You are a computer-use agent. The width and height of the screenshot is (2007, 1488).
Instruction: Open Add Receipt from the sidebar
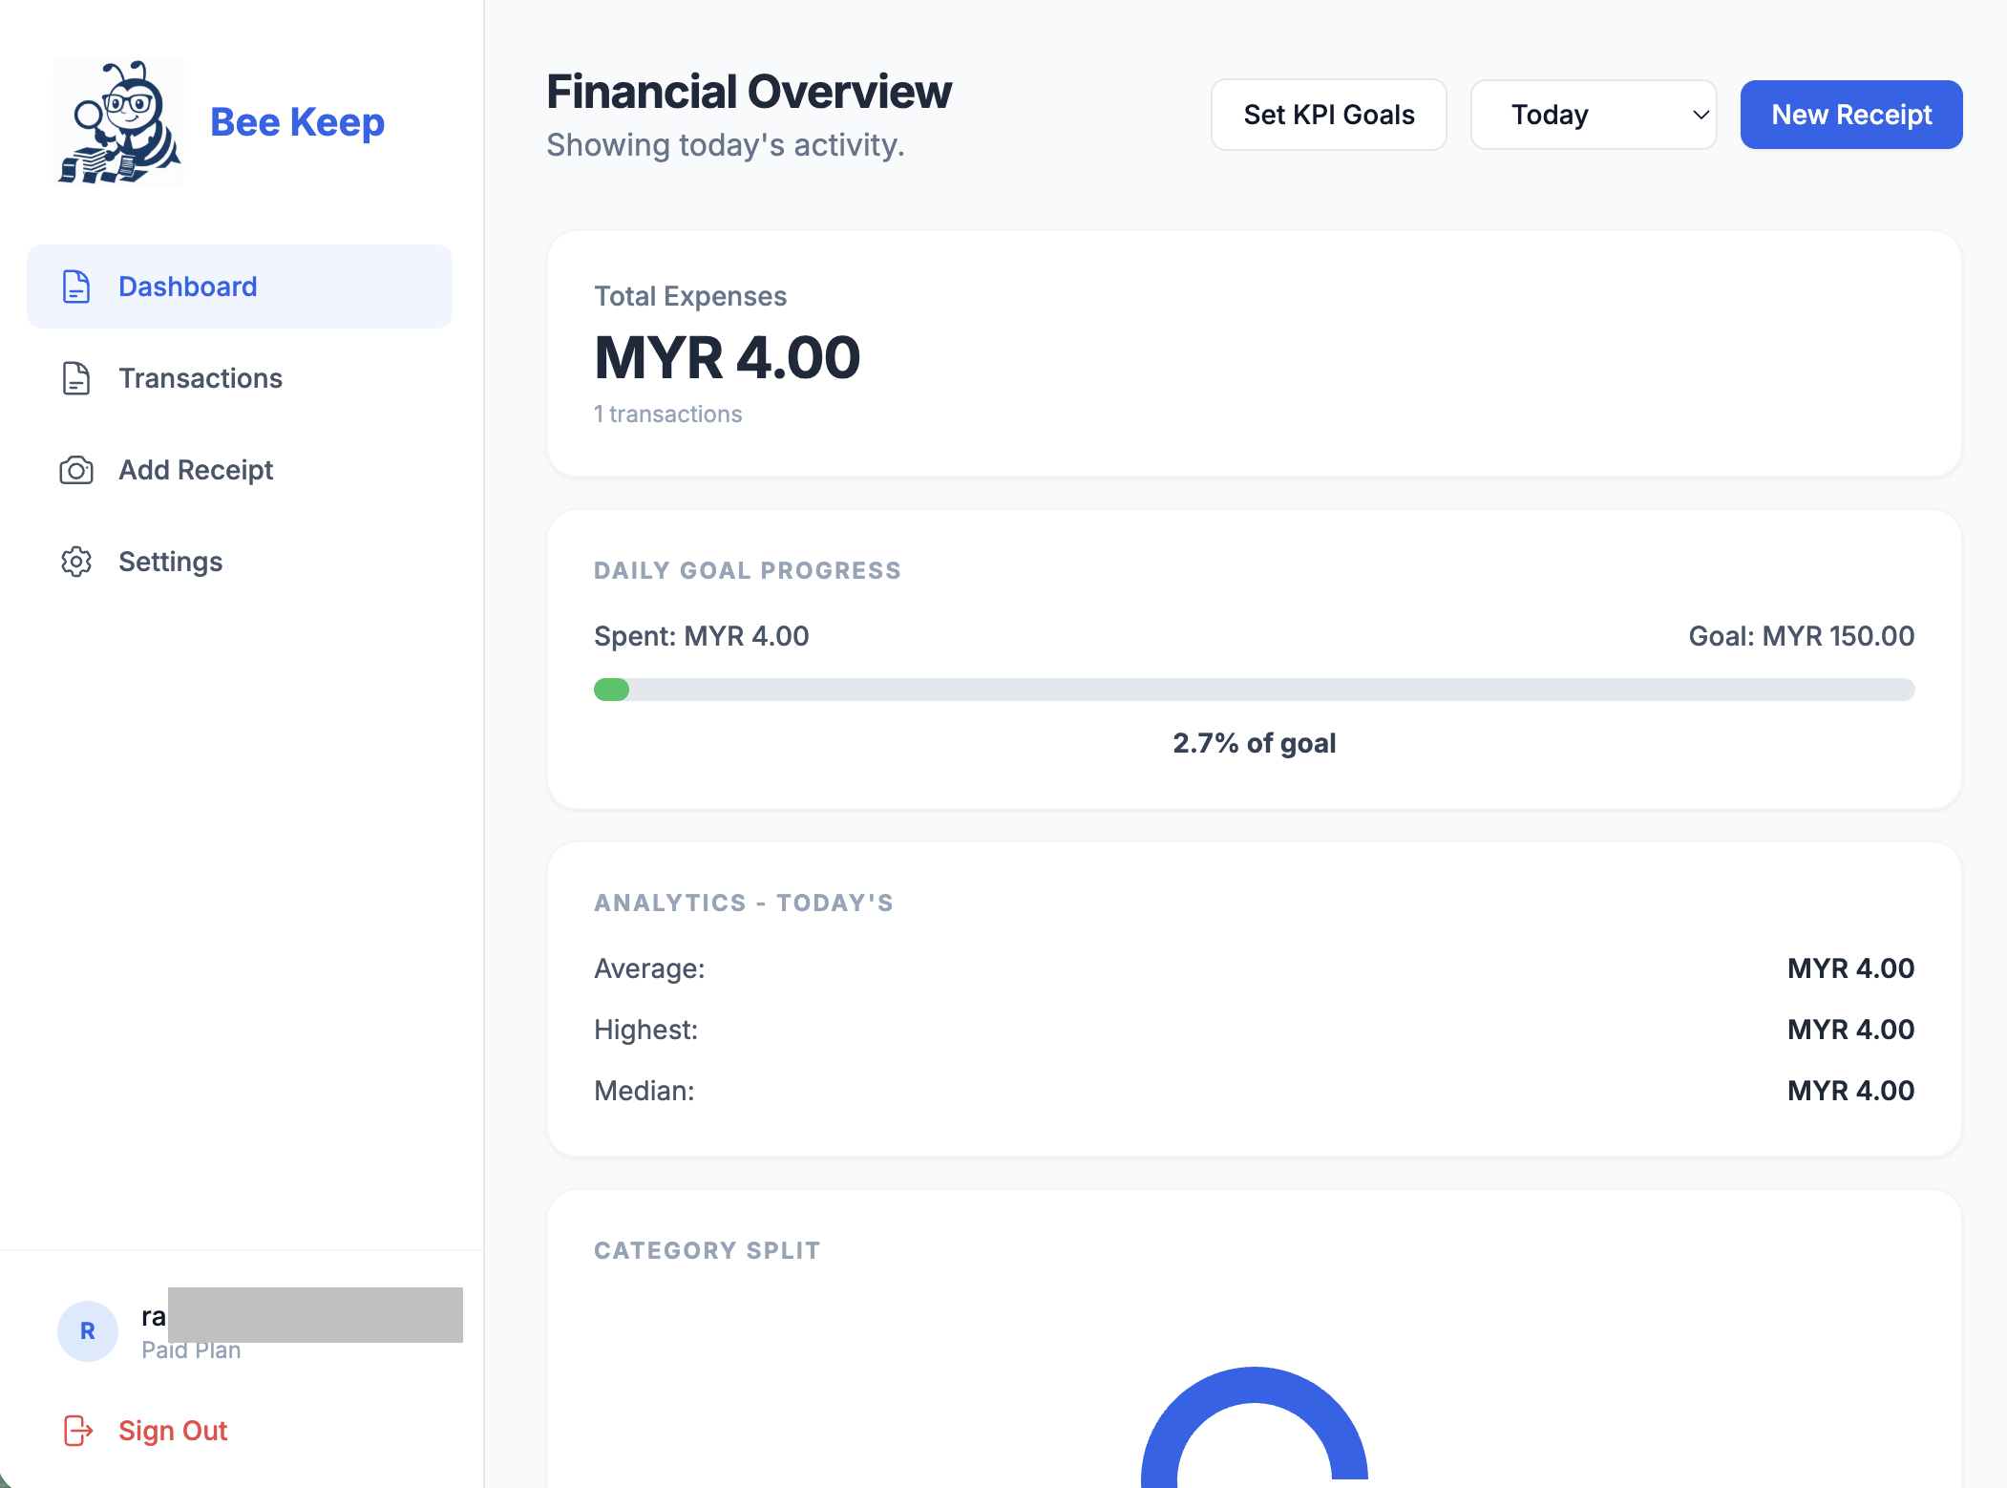(x=195, y=470)
